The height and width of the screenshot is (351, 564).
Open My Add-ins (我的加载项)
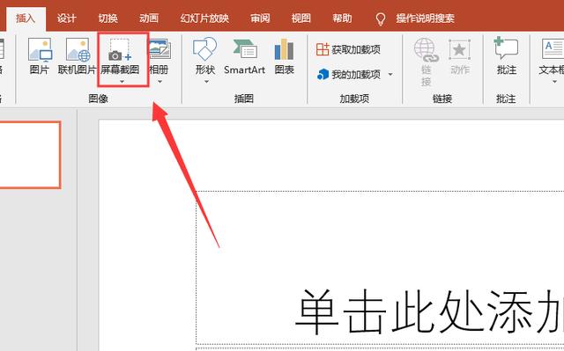click(348, 74)
